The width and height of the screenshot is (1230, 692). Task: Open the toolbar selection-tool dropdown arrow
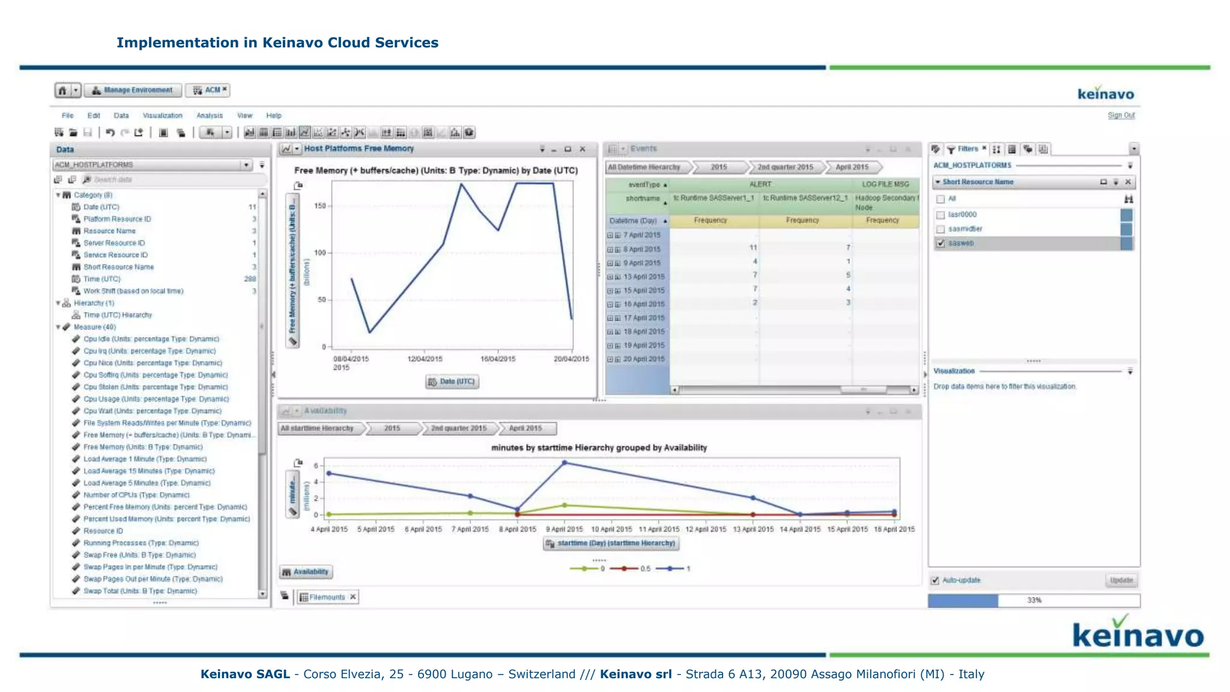227,132
